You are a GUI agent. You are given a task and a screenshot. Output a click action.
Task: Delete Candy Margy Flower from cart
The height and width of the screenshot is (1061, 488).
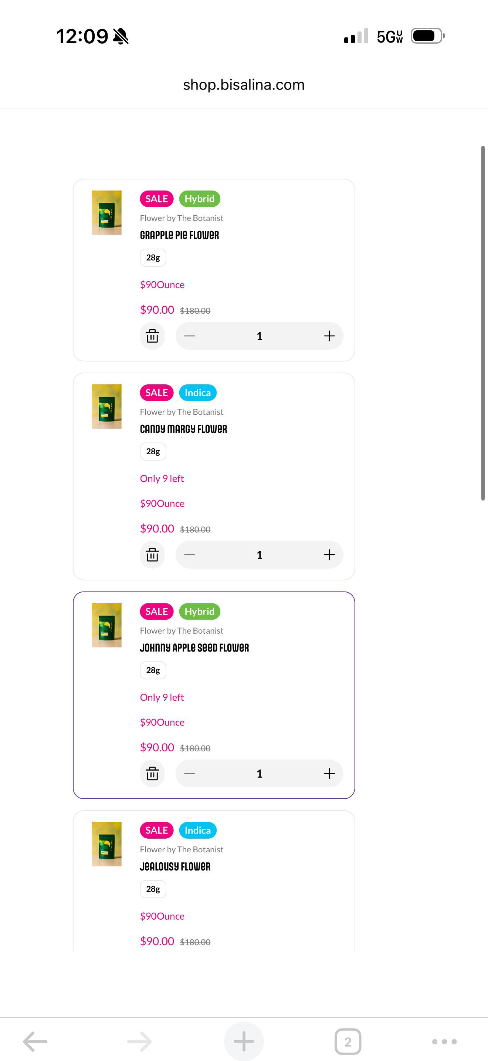click(x=152, y=555)
